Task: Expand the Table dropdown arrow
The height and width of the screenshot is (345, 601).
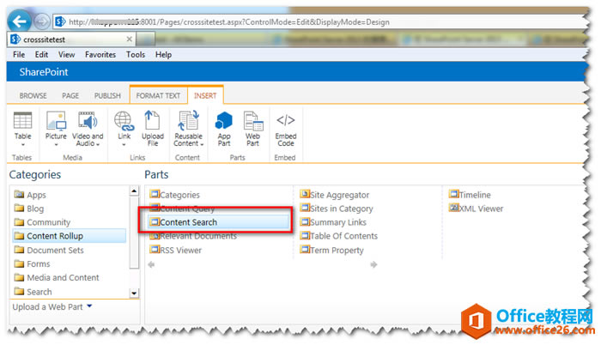Action: (x=23, y=145)
